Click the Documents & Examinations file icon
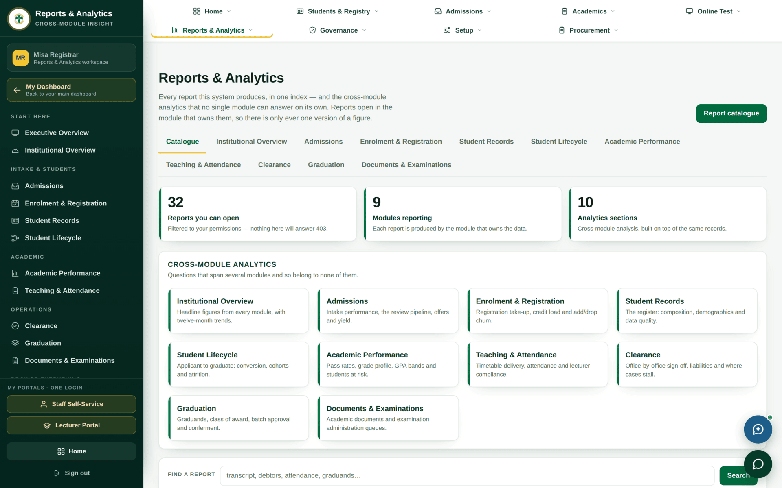 [x=15, y=361]
